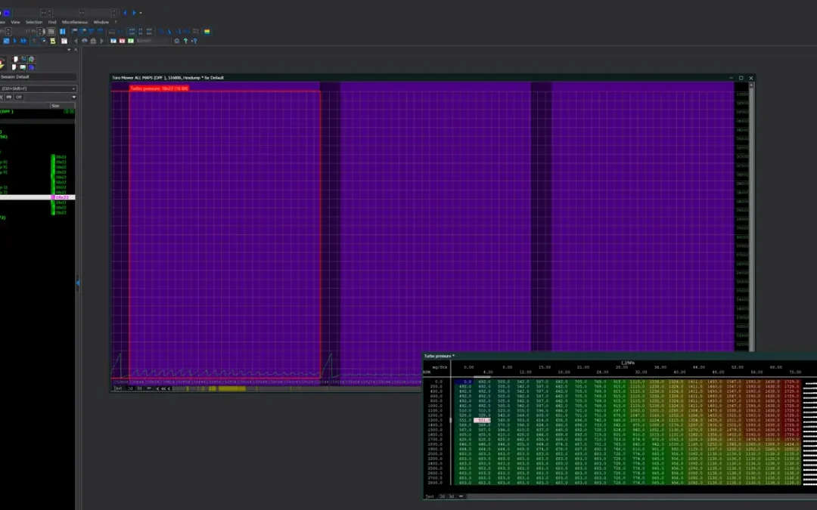Switch the Turbo pressure window to the 2d tab
Viewport: 817px width, 510px height.
[x=443, y=496]
